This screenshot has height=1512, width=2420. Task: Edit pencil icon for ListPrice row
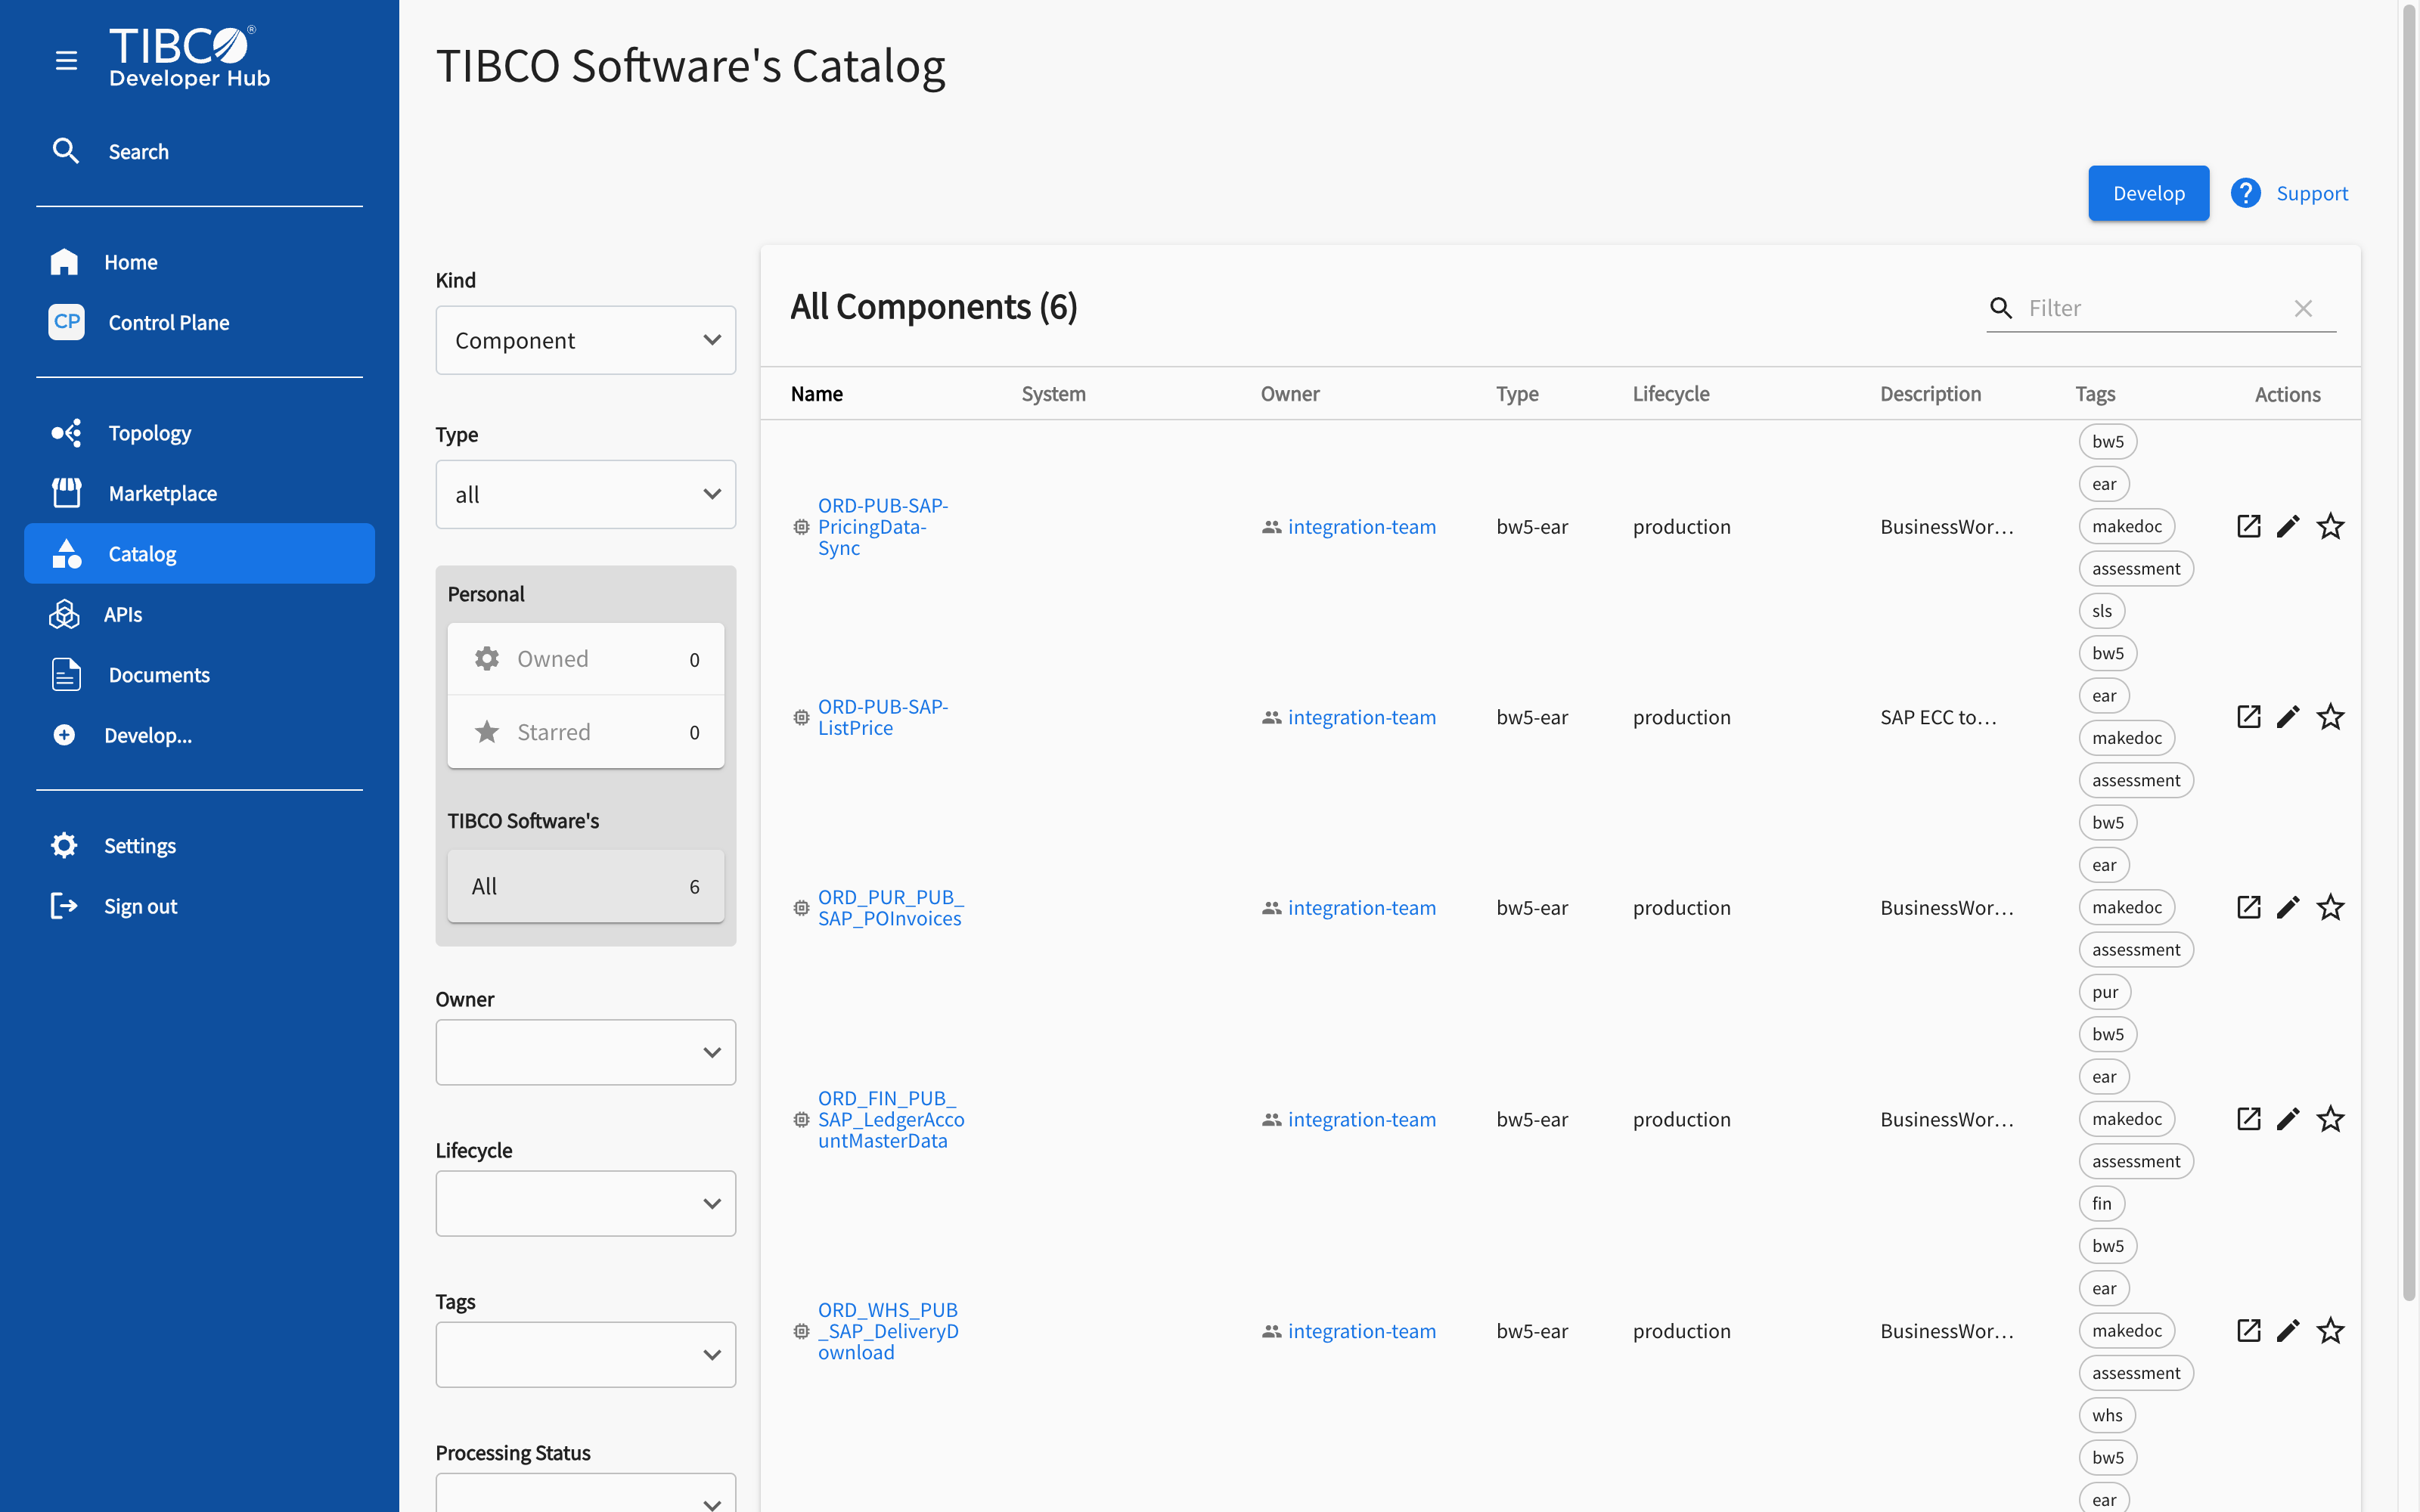pyautogui.click(x=2288, y=717)
